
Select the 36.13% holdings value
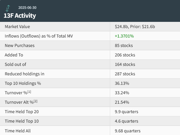(122, 83)
